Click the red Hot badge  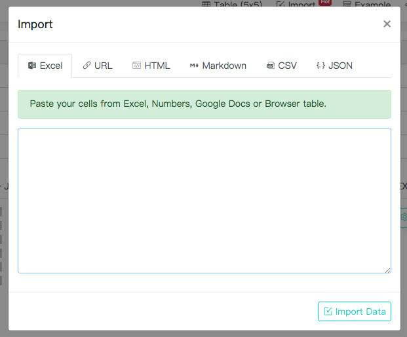pyautogui.click(x=325, y=2)
